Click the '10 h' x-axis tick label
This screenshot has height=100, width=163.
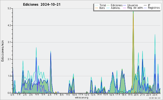74,95
